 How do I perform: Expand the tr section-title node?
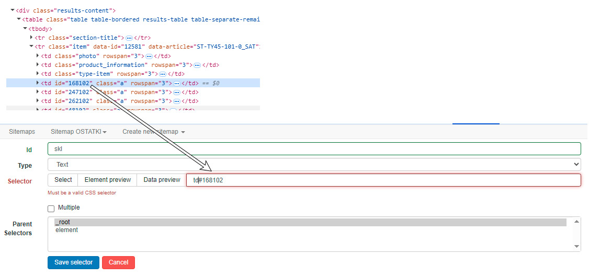pyautogui.click(x=31, y=38)
